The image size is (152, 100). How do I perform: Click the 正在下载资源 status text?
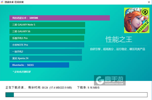(x=16, y=88)
